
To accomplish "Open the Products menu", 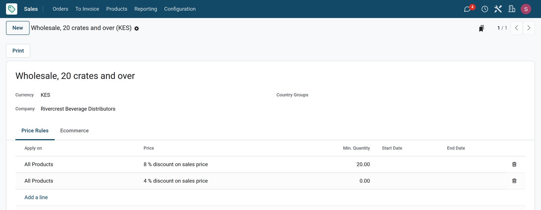I will point(117,9).
